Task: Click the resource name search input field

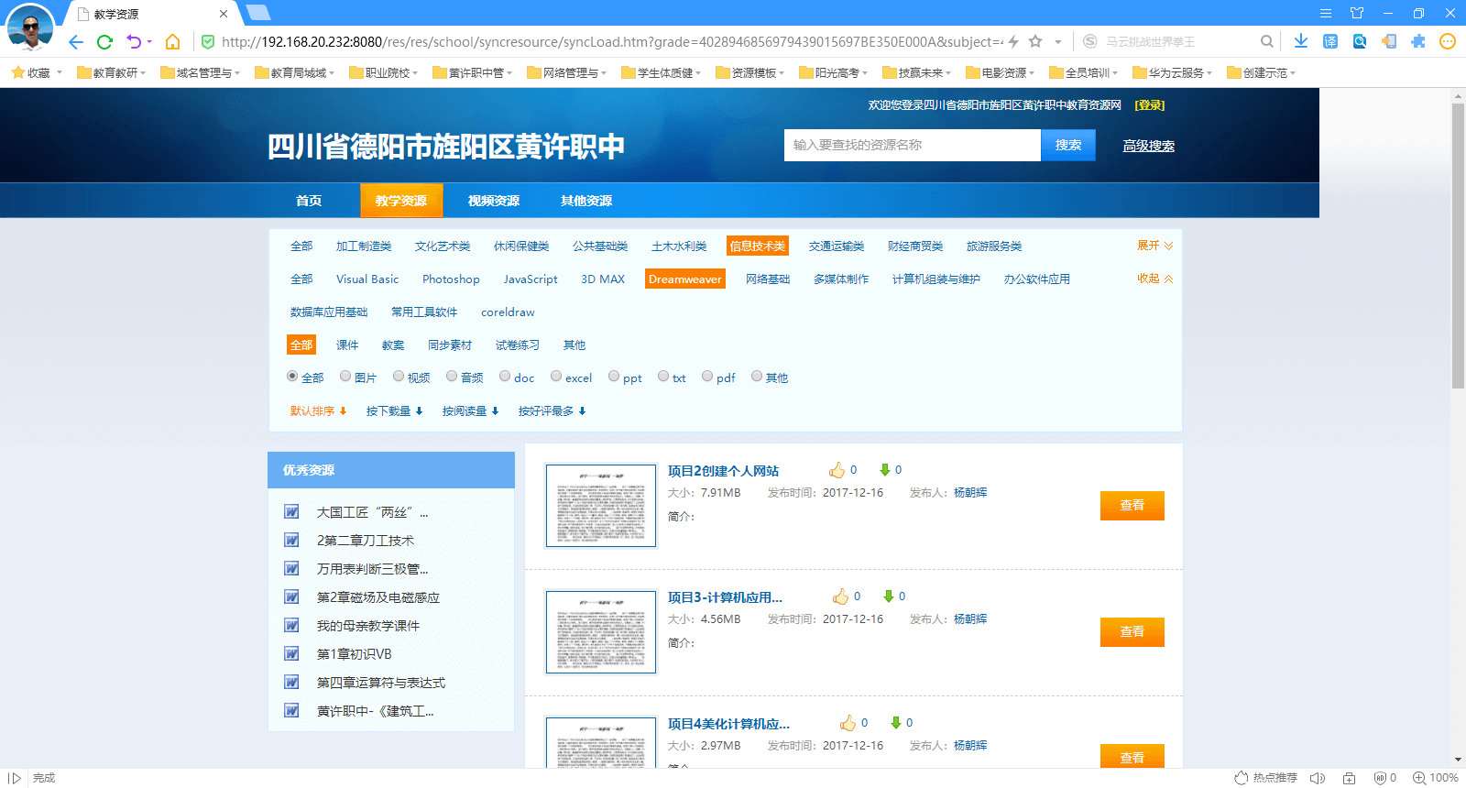Action: point(912,145)
